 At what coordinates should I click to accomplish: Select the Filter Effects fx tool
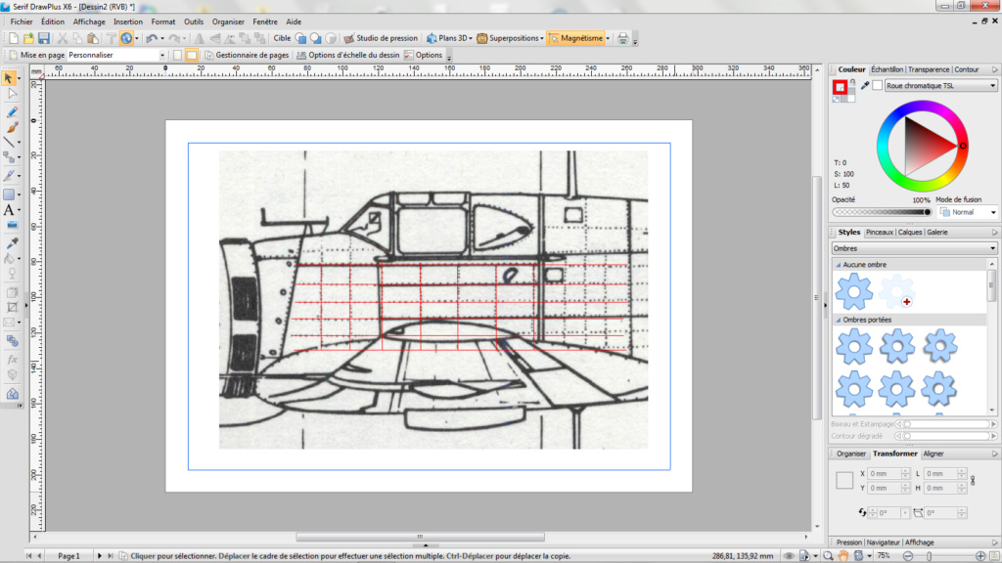tap(12, 360)
